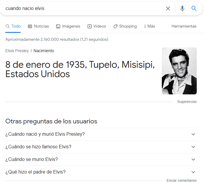Expand '¿Cuándo se hizo famoso Elvis?' question
This screenshot has width=205, height=187.
coord(101,147)
